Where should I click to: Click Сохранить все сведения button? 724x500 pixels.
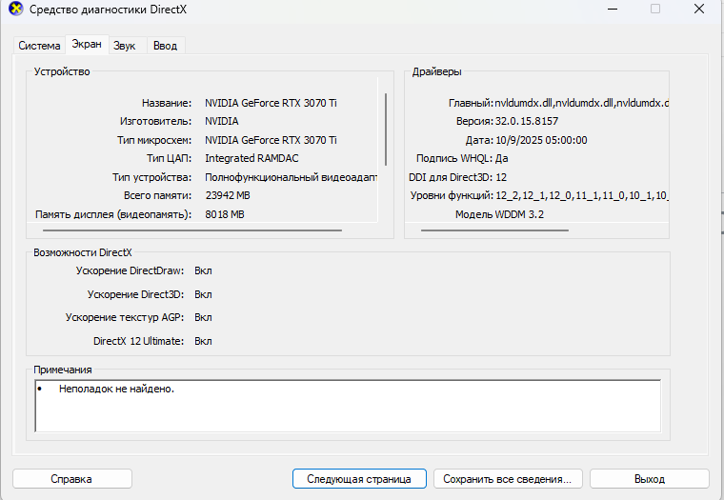508,479
